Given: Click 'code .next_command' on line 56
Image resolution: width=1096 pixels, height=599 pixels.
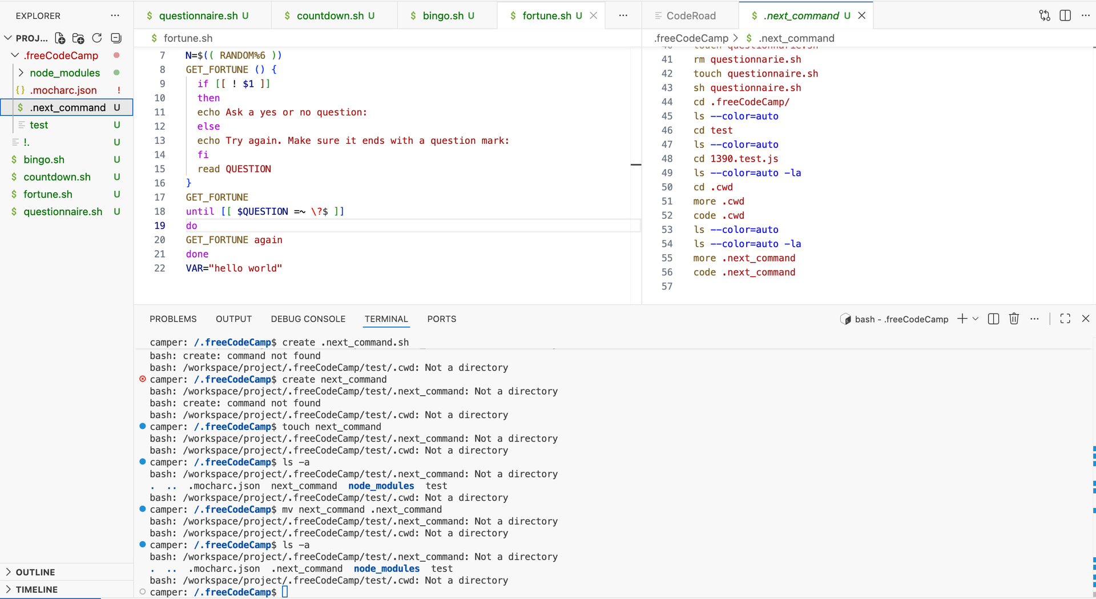Looking at the screenshot, I should coord(744,272).
